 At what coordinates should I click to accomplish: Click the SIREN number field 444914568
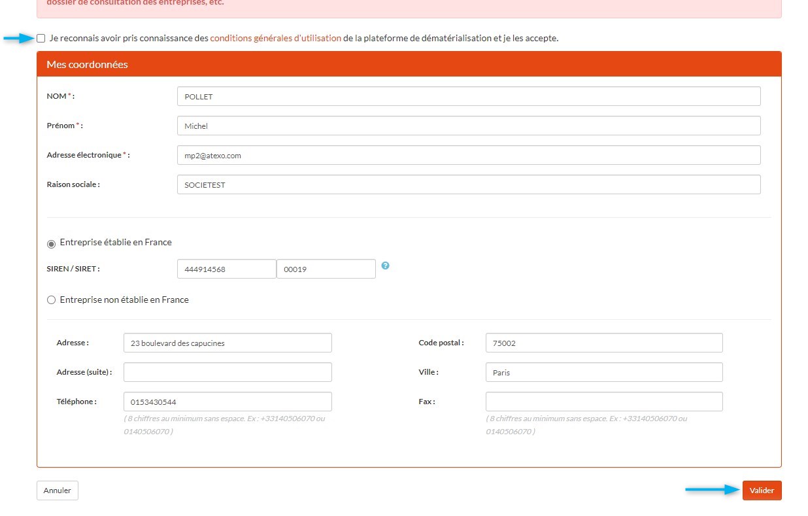pos(226,269)
